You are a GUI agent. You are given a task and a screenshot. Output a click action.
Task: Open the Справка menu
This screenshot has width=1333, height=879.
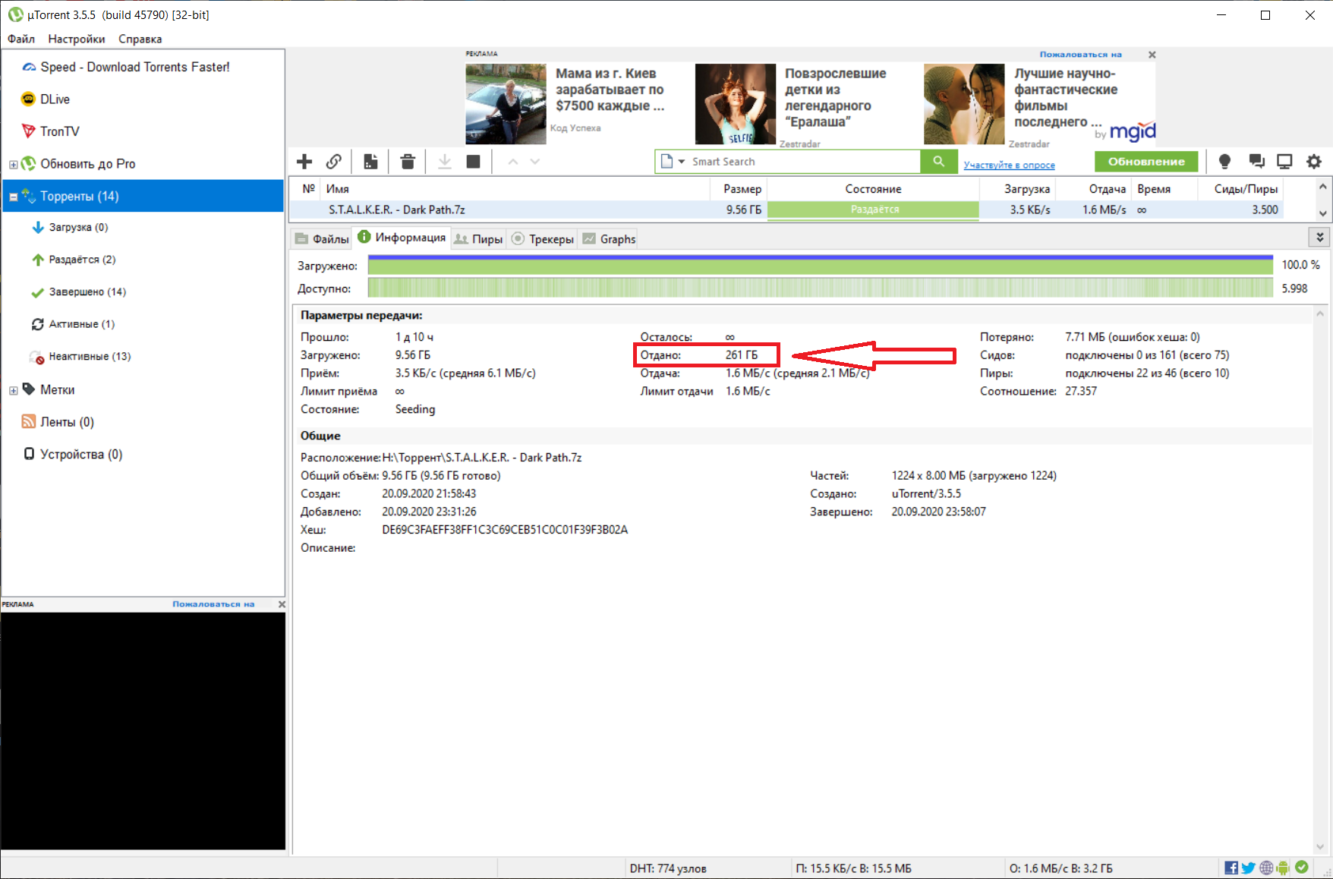(x=140, y=39)
